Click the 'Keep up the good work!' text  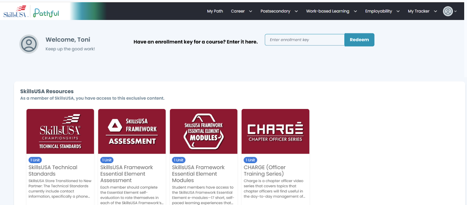[x=70, y=49]
